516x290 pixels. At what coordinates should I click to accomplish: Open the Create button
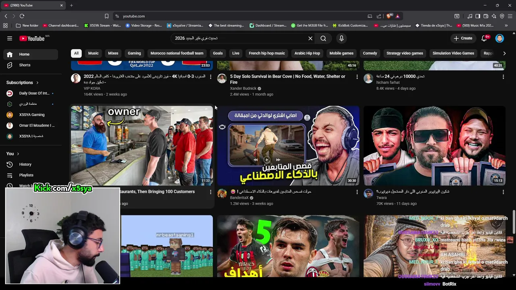[x=463, y=38]
